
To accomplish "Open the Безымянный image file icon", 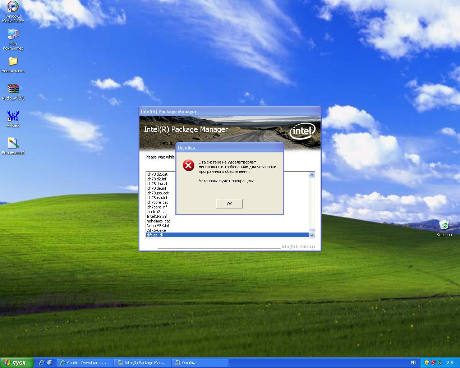I will [13, 146].
